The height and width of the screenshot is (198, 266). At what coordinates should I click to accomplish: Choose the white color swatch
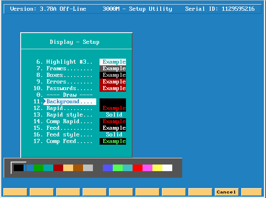tap(167, 168)
